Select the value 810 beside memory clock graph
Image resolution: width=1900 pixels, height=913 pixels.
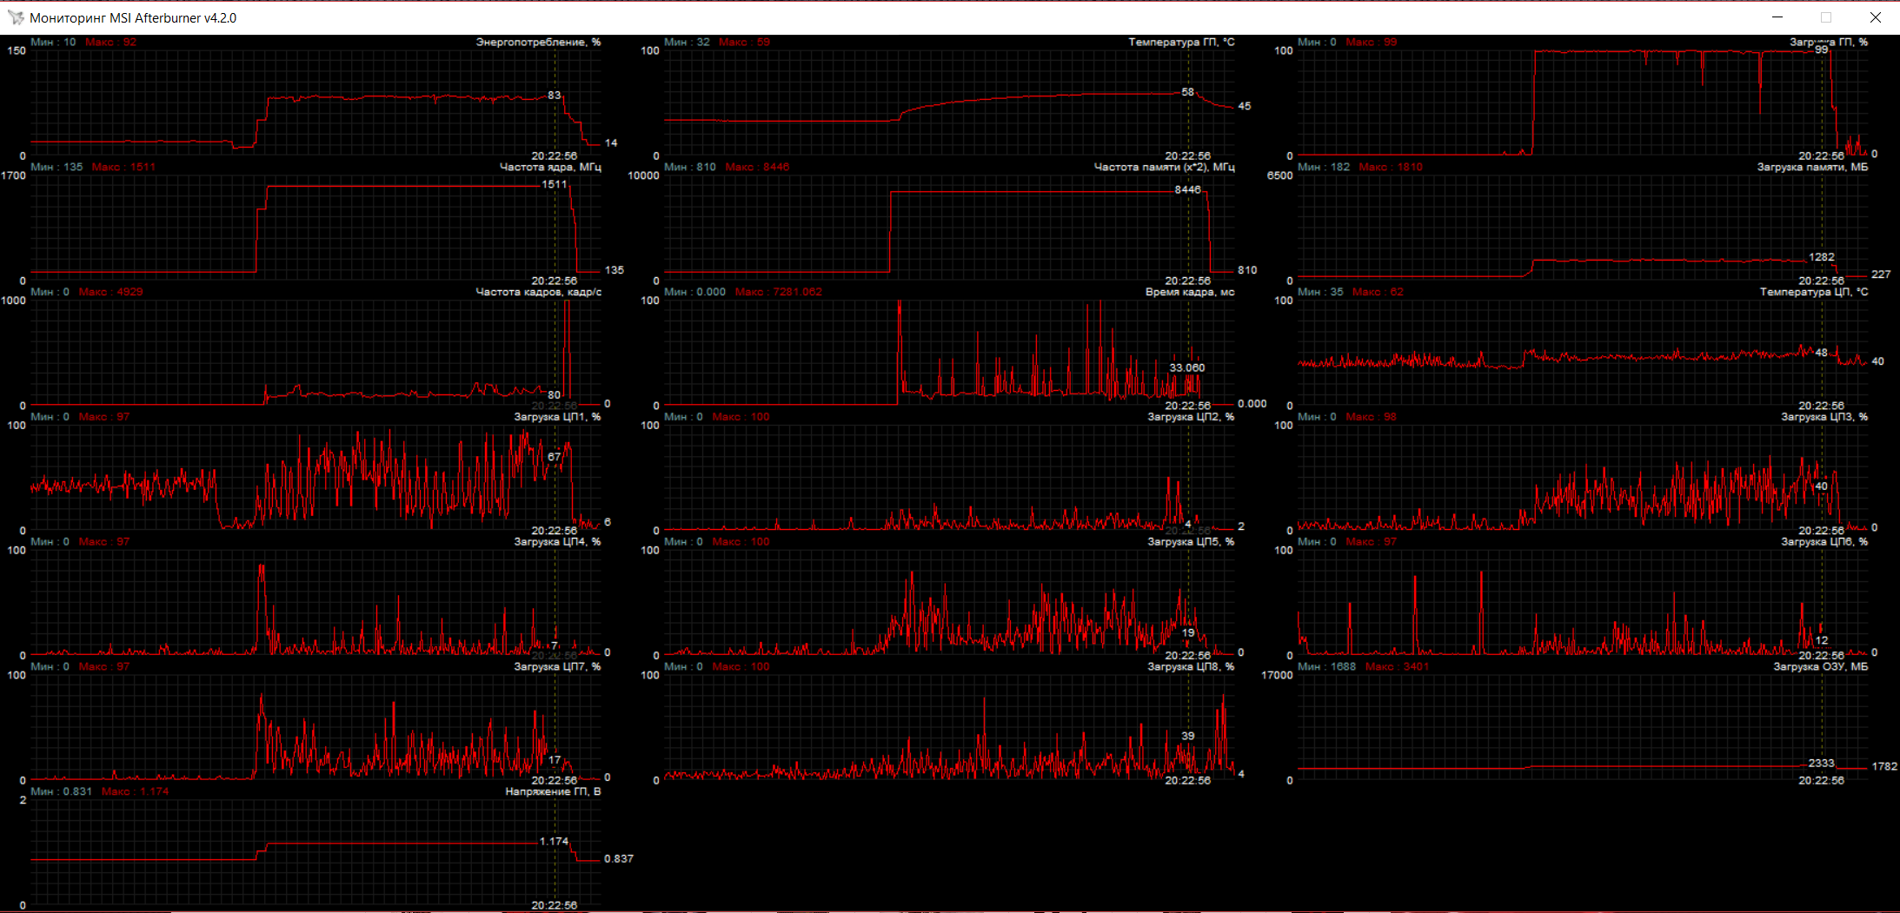(x=1247, y=270)
